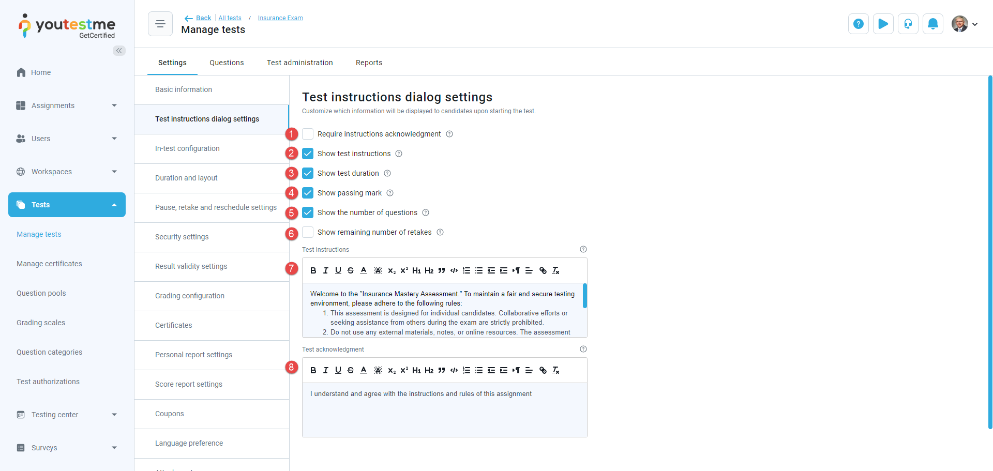The image size is (993, 471).
Task: Insert link in Test instructions editor
Action: [543, 270]
